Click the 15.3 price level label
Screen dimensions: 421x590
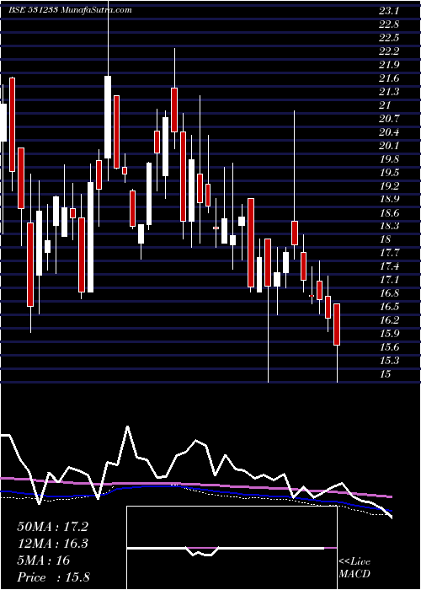tap(388, 361)
